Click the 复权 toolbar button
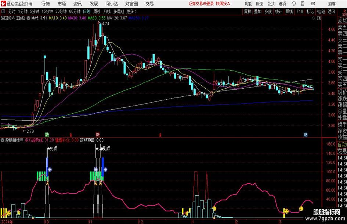 tap(247, 11)
